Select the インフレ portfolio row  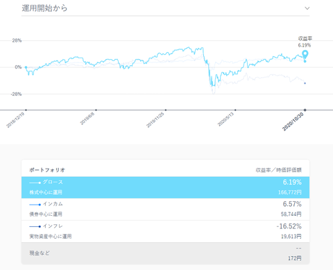pos(165,231)
